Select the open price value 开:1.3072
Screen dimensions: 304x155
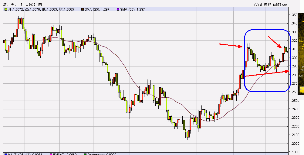coord(16,9)
